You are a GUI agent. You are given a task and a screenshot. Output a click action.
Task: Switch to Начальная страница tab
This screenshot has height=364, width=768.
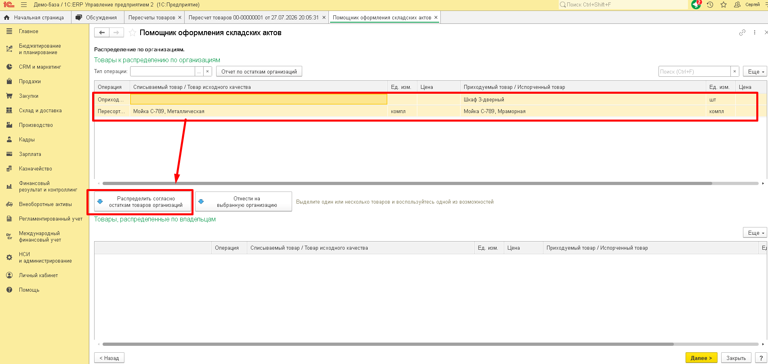pyautogui.click(x=36, y=17)
